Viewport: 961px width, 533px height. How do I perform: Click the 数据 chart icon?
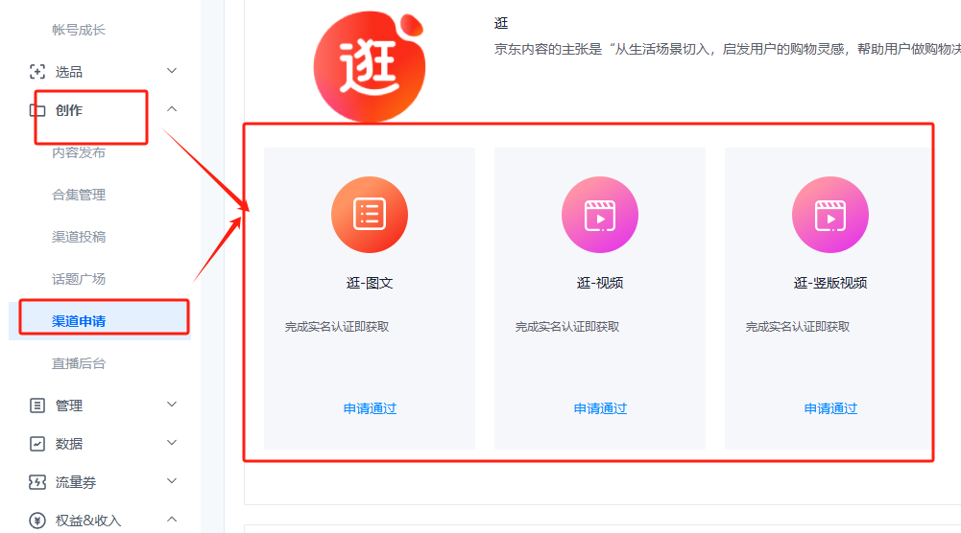tap(37, 444)
